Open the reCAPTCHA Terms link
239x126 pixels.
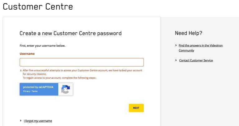[35, 91]
